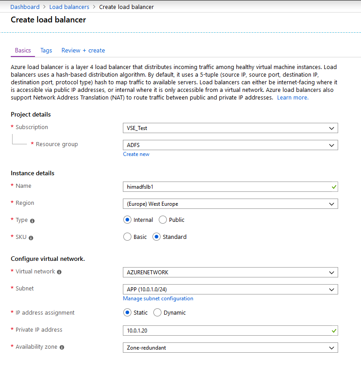Screen dimensions: 361x385
Task: Open the Subscription dropdown
Action: (x=230, y=128)
